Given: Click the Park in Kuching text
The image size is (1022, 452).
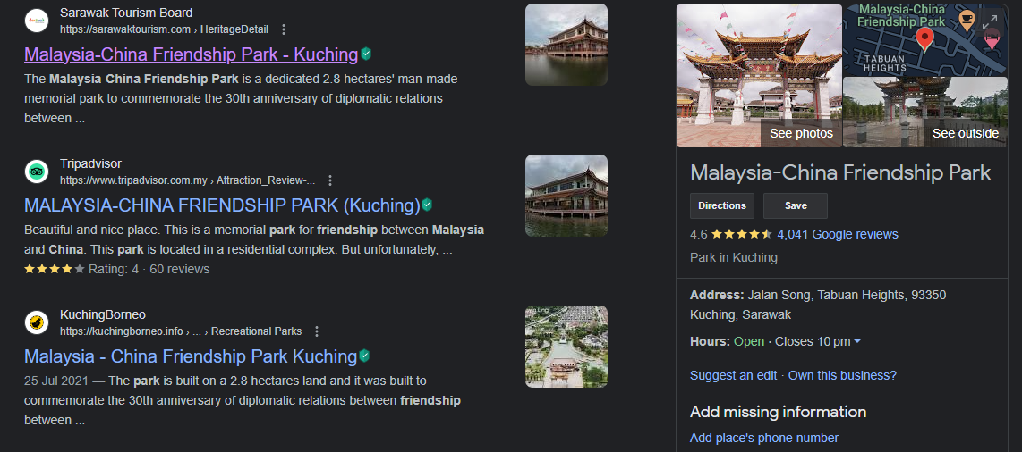Looking at the screenshot, I should click(734, 257).
